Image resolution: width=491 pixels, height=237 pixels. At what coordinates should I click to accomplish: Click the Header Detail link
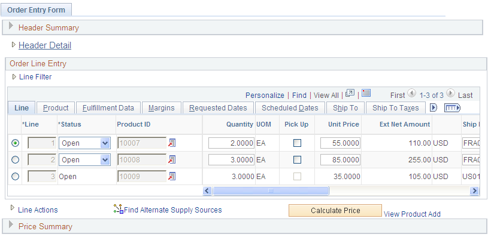(45, 45)
